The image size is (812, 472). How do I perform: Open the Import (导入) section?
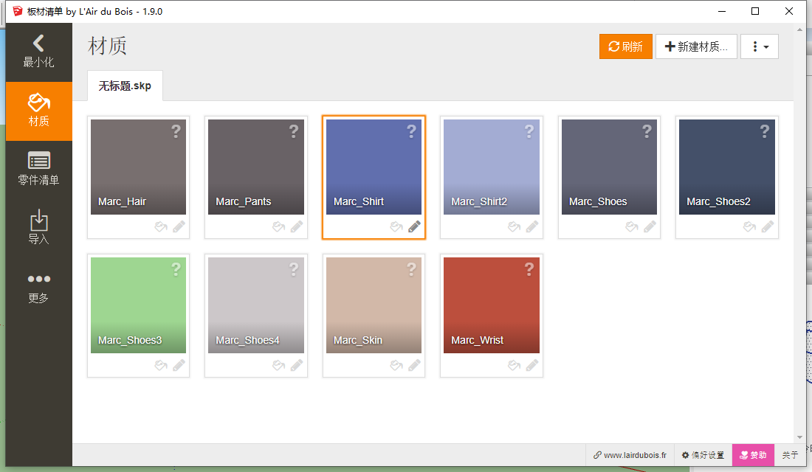[x=39, y=228]
